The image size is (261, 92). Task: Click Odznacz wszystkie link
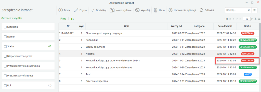coord(12,18)
